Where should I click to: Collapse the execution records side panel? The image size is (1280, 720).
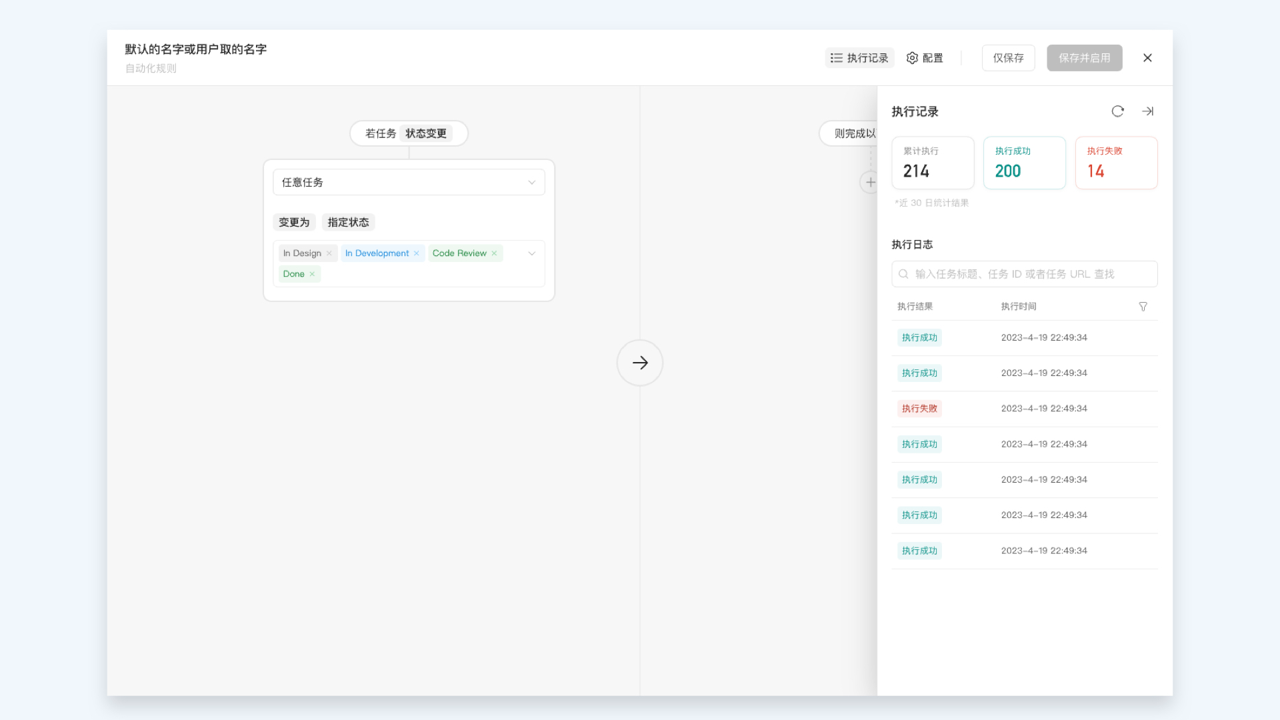[1147, 111]
